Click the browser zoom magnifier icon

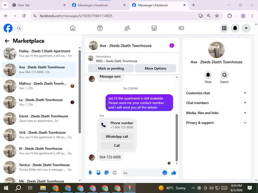(208, 16)
